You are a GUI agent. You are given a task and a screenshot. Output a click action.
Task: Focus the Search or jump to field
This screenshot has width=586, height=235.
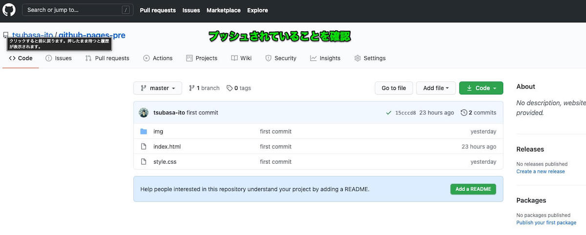(x=78, y=10)
